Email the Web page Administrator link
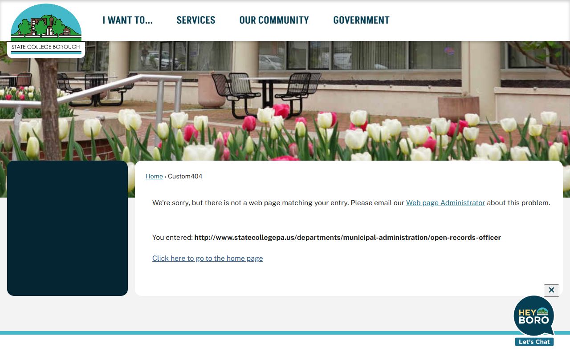 coord(445,202)
